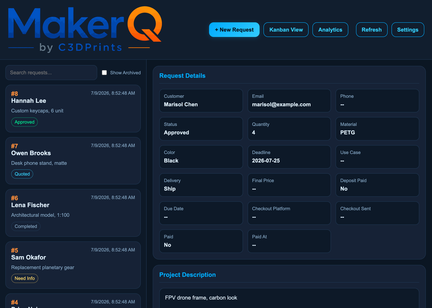Viewport: 432px width, 308px height.
Task: Click the Due Date field card
Action: pyautogui.click(x=201, y=213)
